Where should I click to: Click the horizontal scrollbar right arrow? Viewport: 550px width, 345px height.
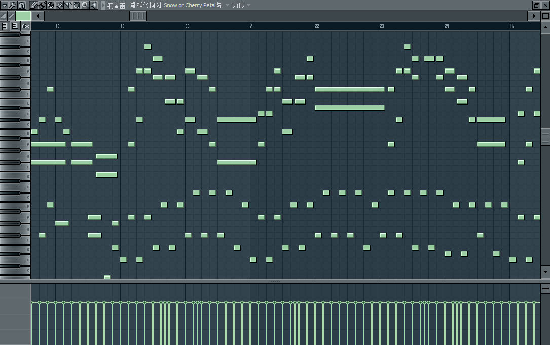click(534, 16)
